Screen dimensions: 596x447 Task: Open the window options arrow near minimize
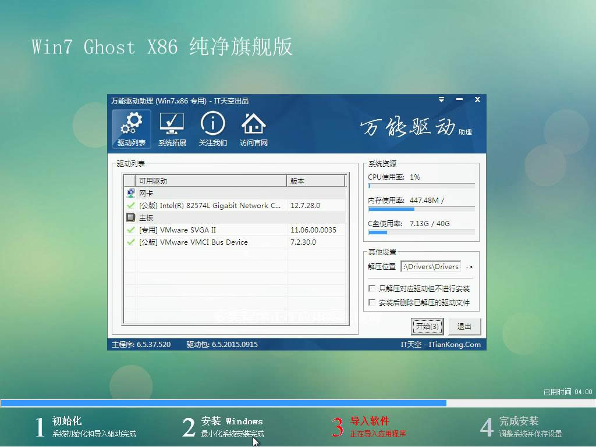[441, 99]
